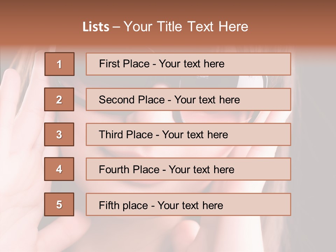The width and height of the screenshot is (336, 252).
Task: Click the number 1 box
Action: point(59,64)
